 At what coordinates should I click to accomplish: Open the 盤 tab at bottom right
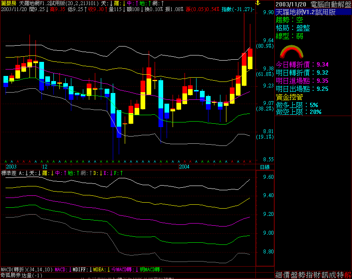(x=294, y=275)
